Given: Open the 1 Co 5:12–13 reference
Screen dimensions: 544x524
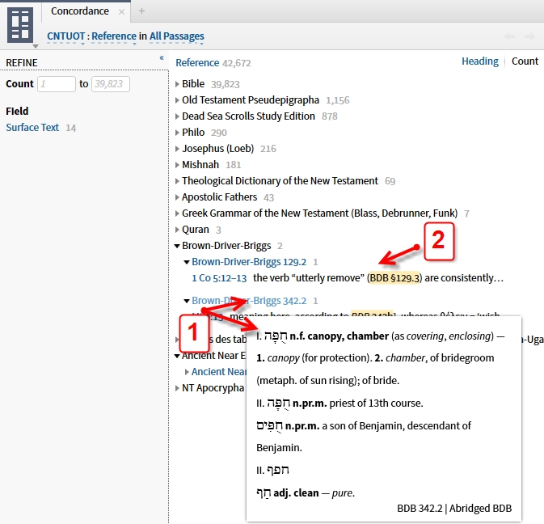Looking at the screenshot, I should click(x=219, y=278).
